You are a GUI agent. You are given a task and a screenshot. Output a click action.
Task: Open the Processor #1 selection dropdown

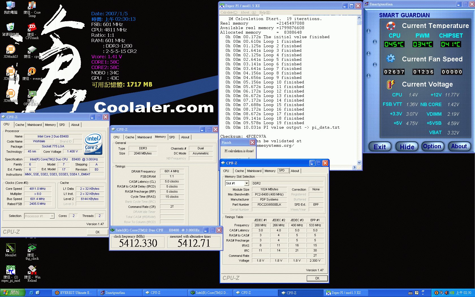[x=52, y=216]
